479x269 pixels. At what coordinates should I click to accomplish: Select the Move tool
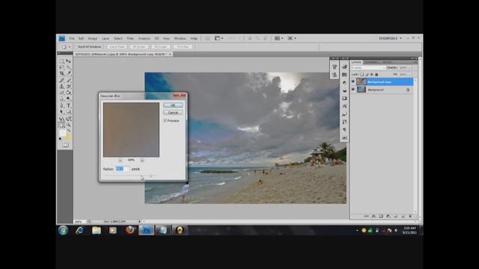pyautogui.click(x=68, y=61)
